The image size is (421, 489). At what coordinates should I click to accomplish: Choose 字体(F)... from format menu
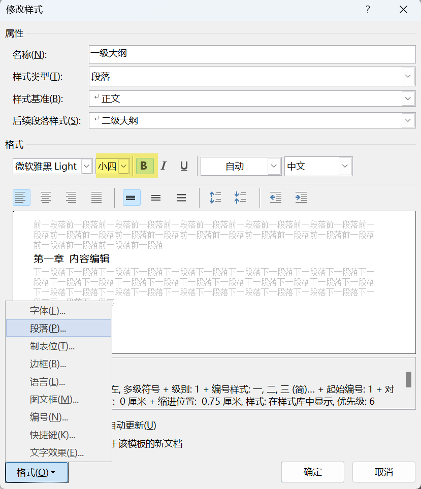(x=58, y=311)
